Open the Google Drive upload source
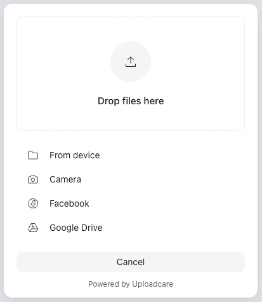This screenshot has height=302, width=262. (x=131, y=228)
